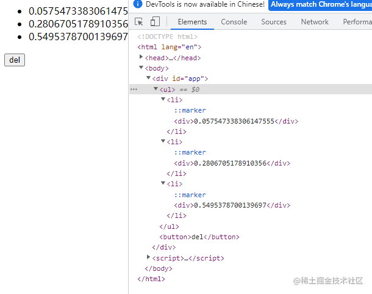Select the button del node in DOM tree
This screenshot has height=294, width=372.
[x=199, y=237]
